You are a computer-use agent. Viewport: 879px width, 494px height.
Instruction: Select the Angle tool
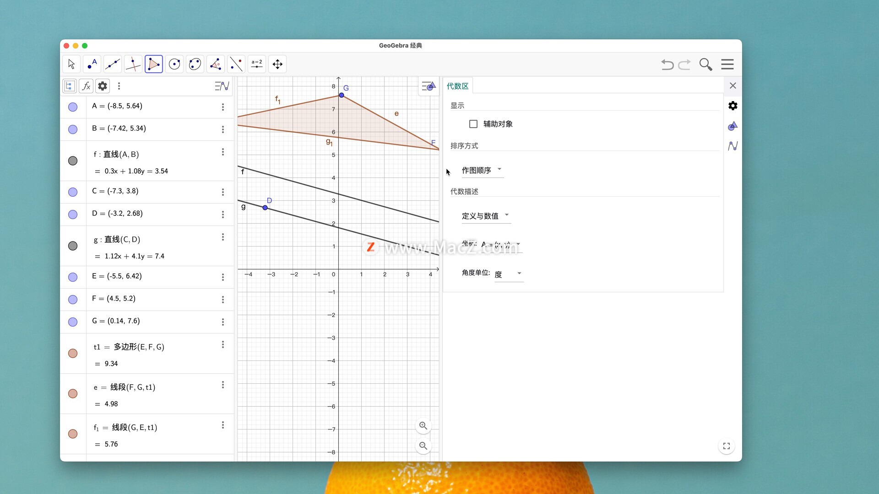(x=216, y=64)
